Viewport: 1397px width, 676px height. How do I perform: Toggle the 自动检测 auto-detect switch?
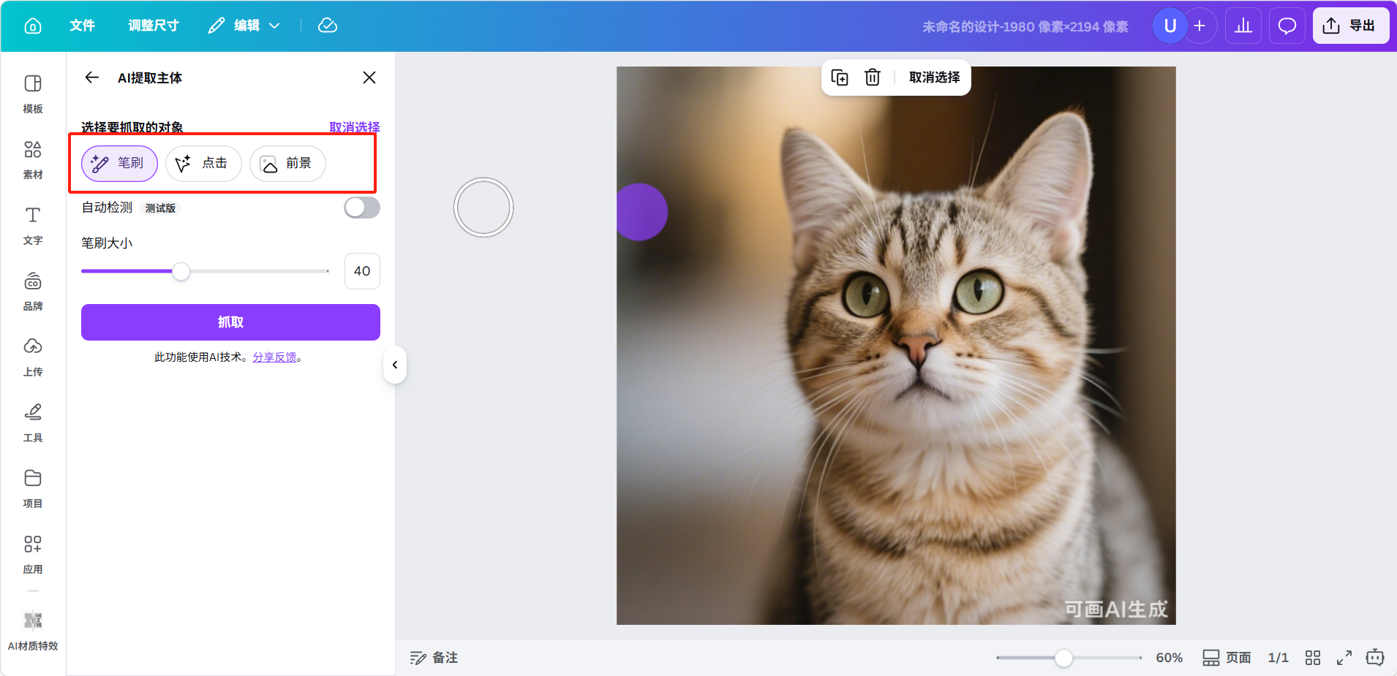(362, 208)
